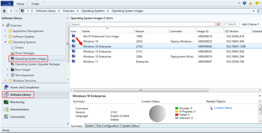Select the Windows 10 20H2 row icon
Image resolution: width=262 pixels, height=133 pixels.
(x=74, y=41)
